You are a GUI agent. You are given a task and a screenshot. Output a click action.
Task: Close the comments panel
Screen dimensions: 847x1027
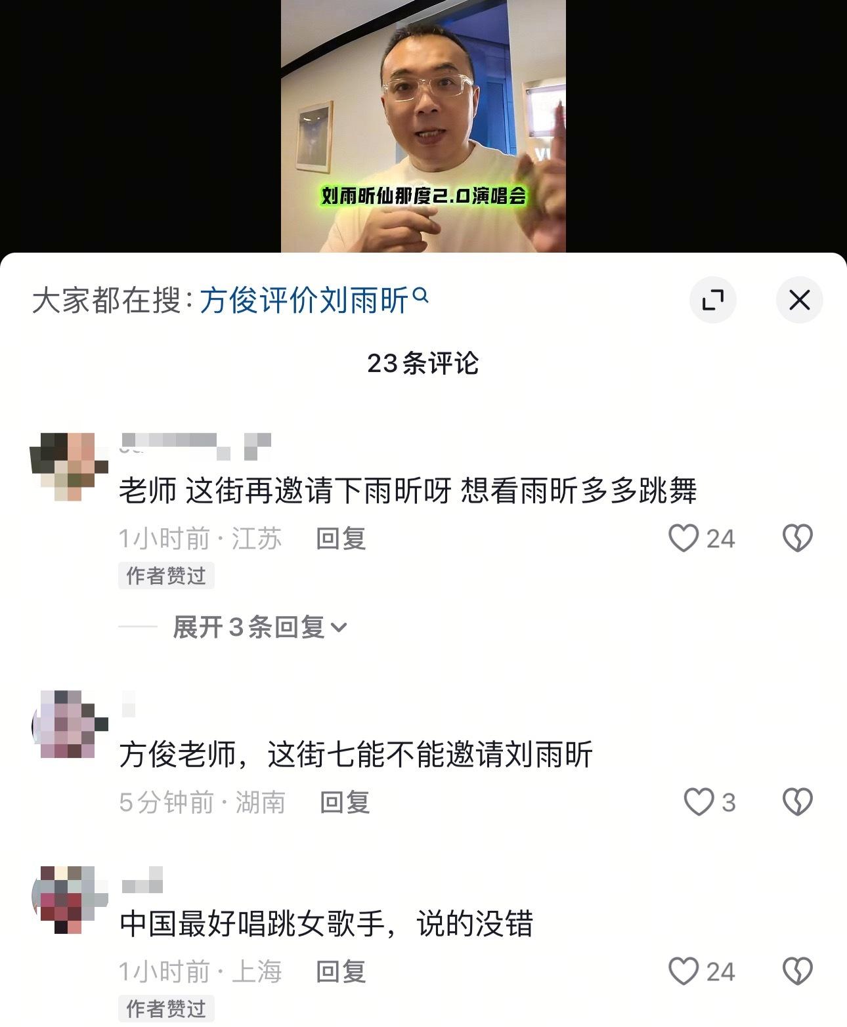(799, 300)
